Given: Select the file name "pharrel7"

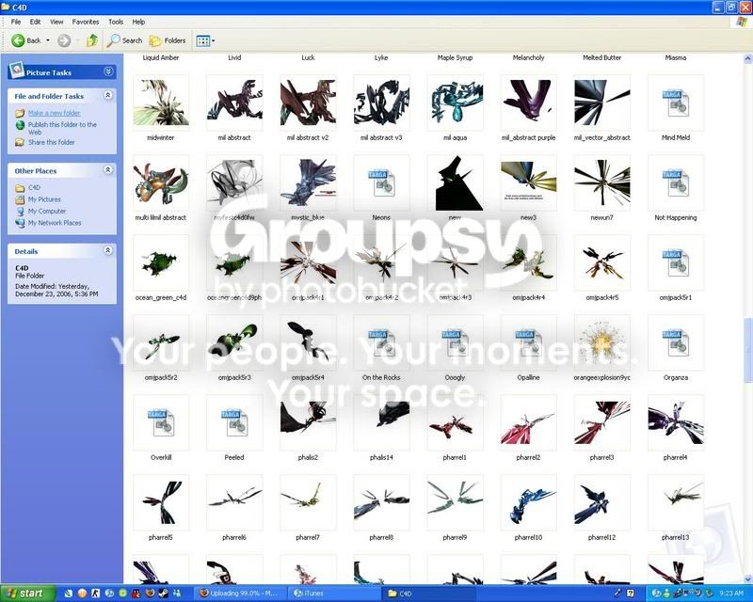Looking at the screenshot, I should (x=308, y=538).
